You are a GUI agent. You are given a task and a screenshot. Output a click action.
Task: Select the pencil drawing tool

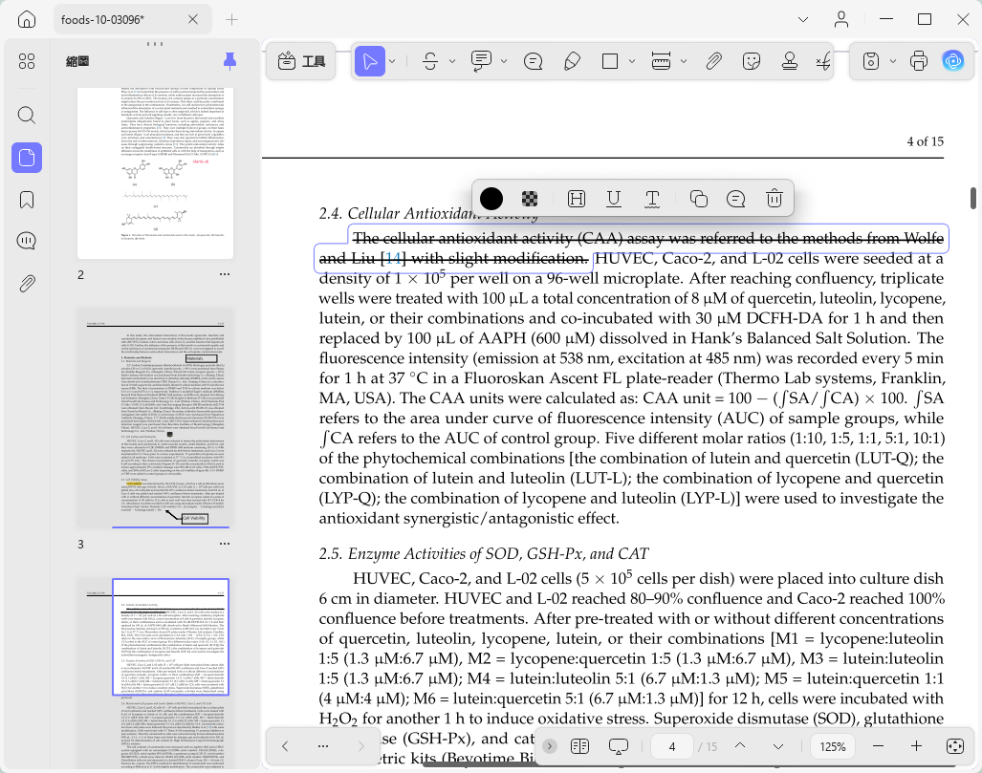572,61
